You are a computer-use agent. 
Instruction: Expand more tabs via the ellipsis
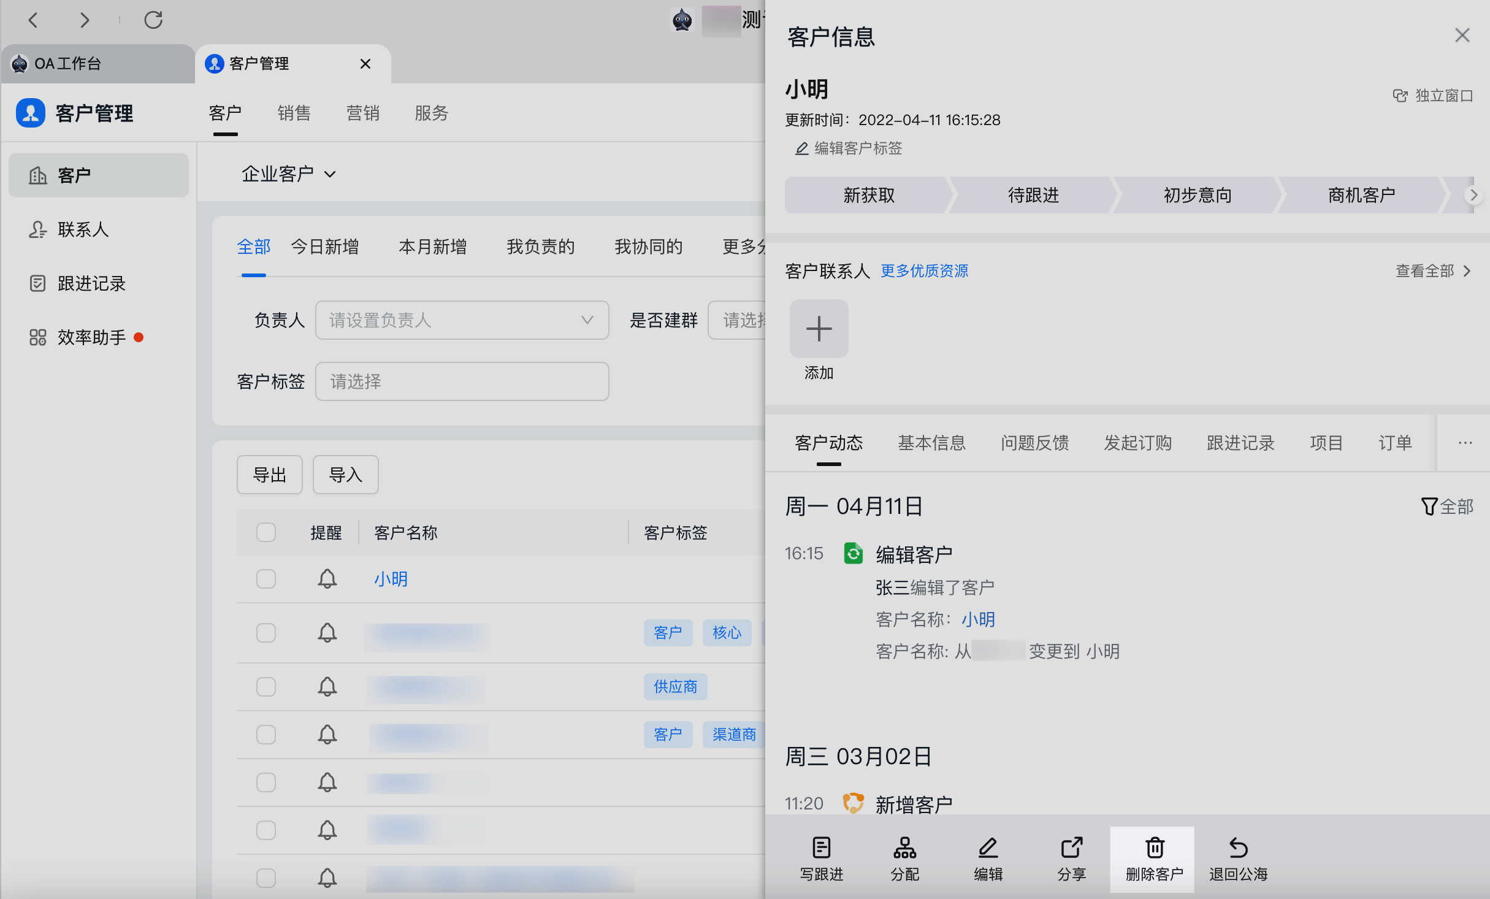(1465, 443)
